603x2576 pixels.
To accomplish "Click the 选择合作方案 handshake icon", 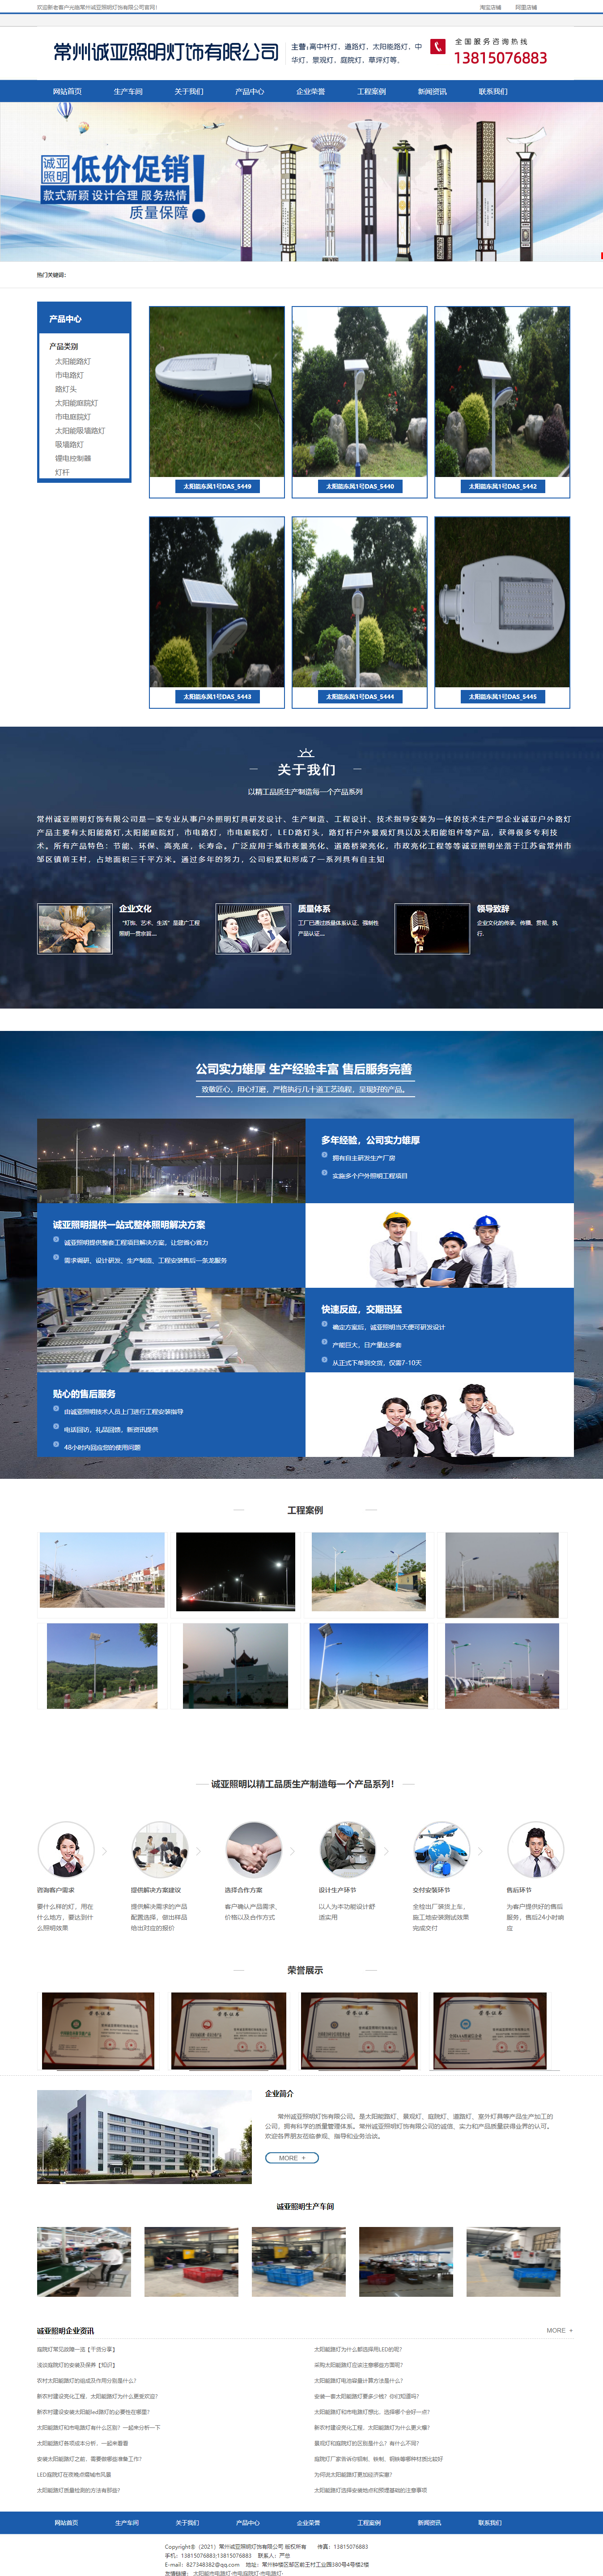I will point(254,1849).
